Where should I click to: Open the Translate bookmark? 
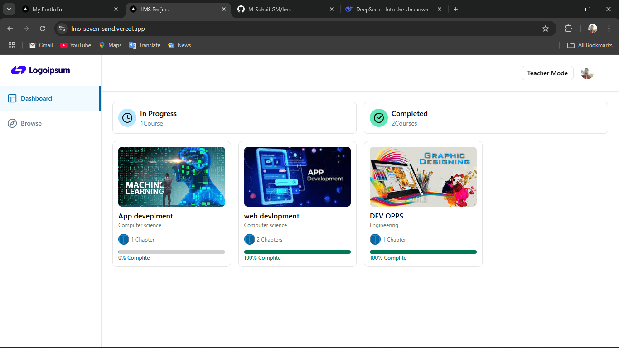tap(145, 45)
